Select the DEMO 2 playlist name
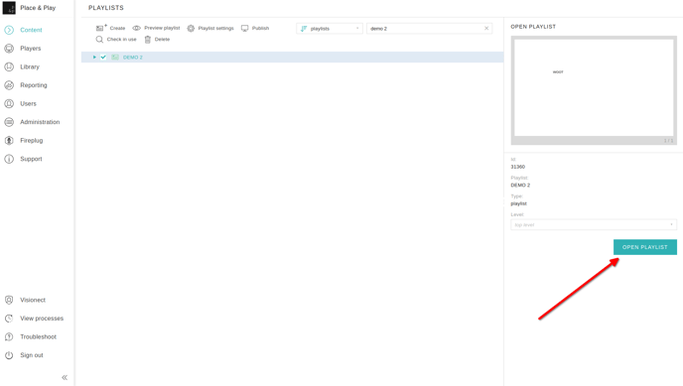Viewport: 683px width, 386px height. pyautogui.click(x=132, y=57)
